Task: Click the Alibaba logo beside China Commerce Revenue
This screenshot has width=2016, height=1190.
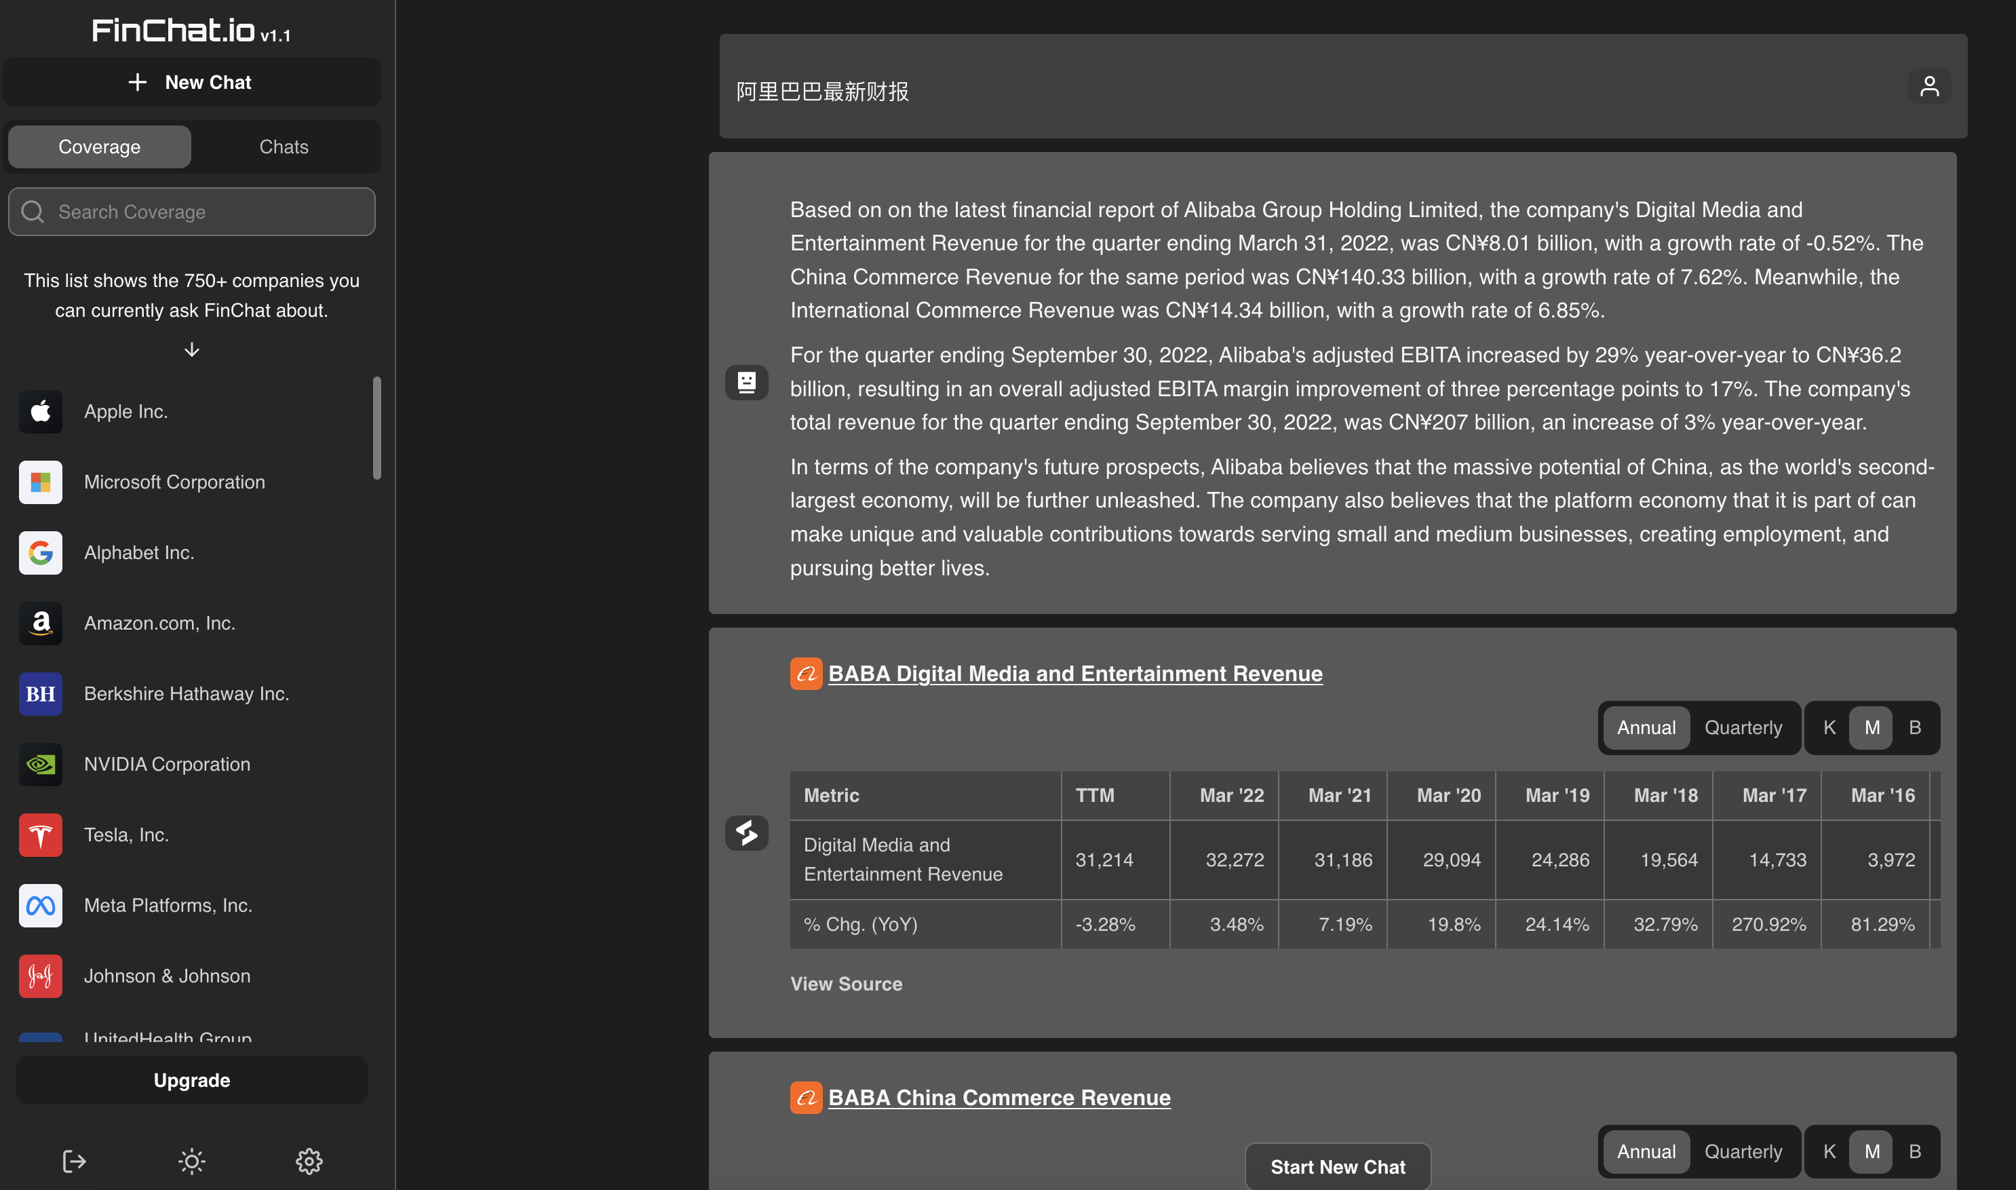Action: coord(807,1098)
